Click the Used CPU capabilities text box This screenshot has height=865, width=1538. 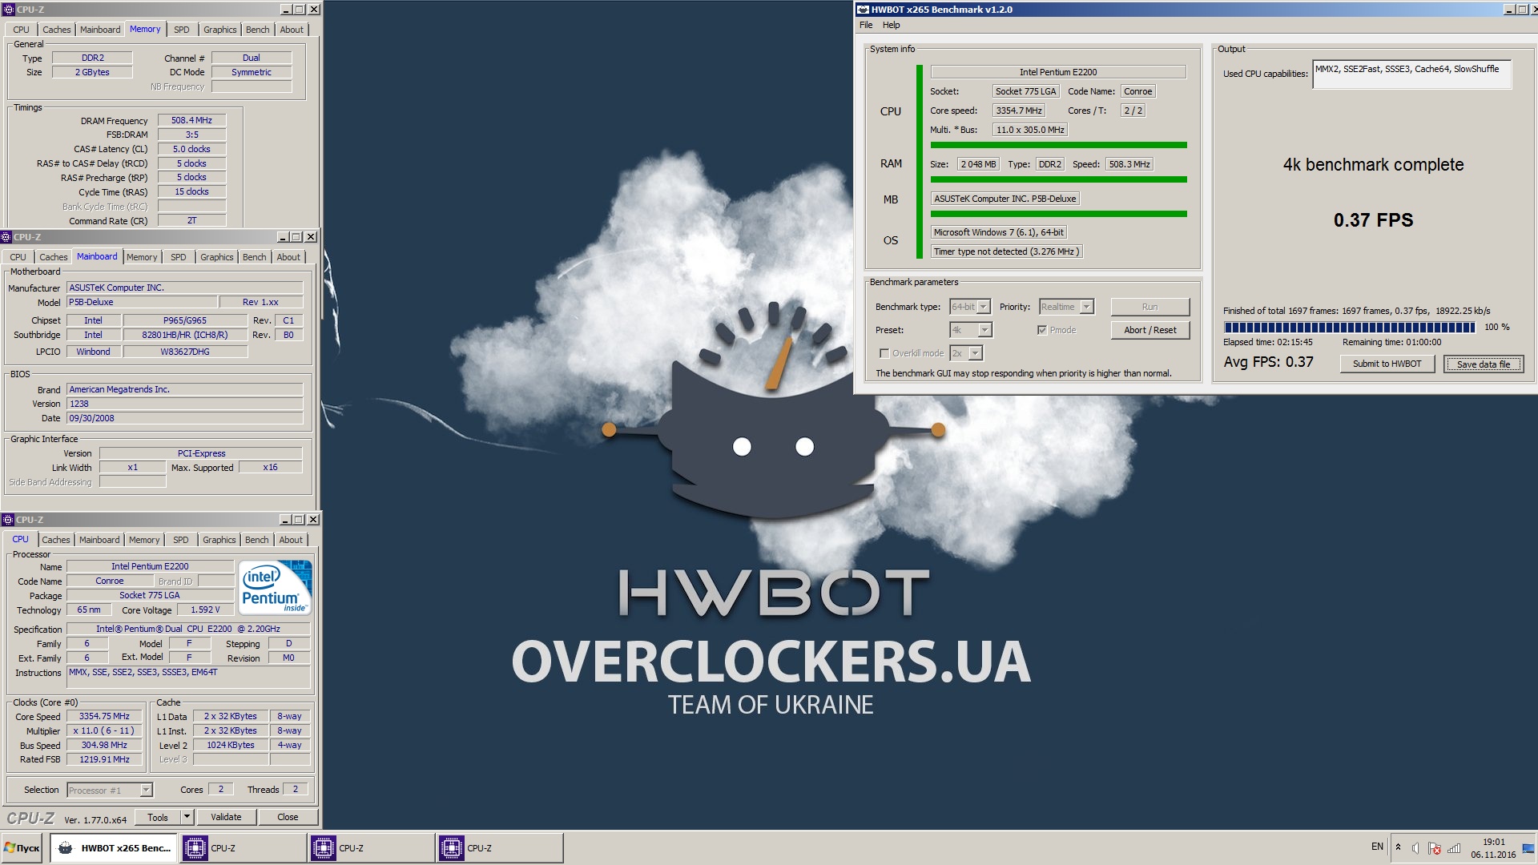[1411, 74]
